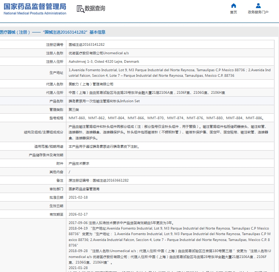Click the MMT-860 model specification list
The width and height of the screenshot is (279, 272).
166,118
